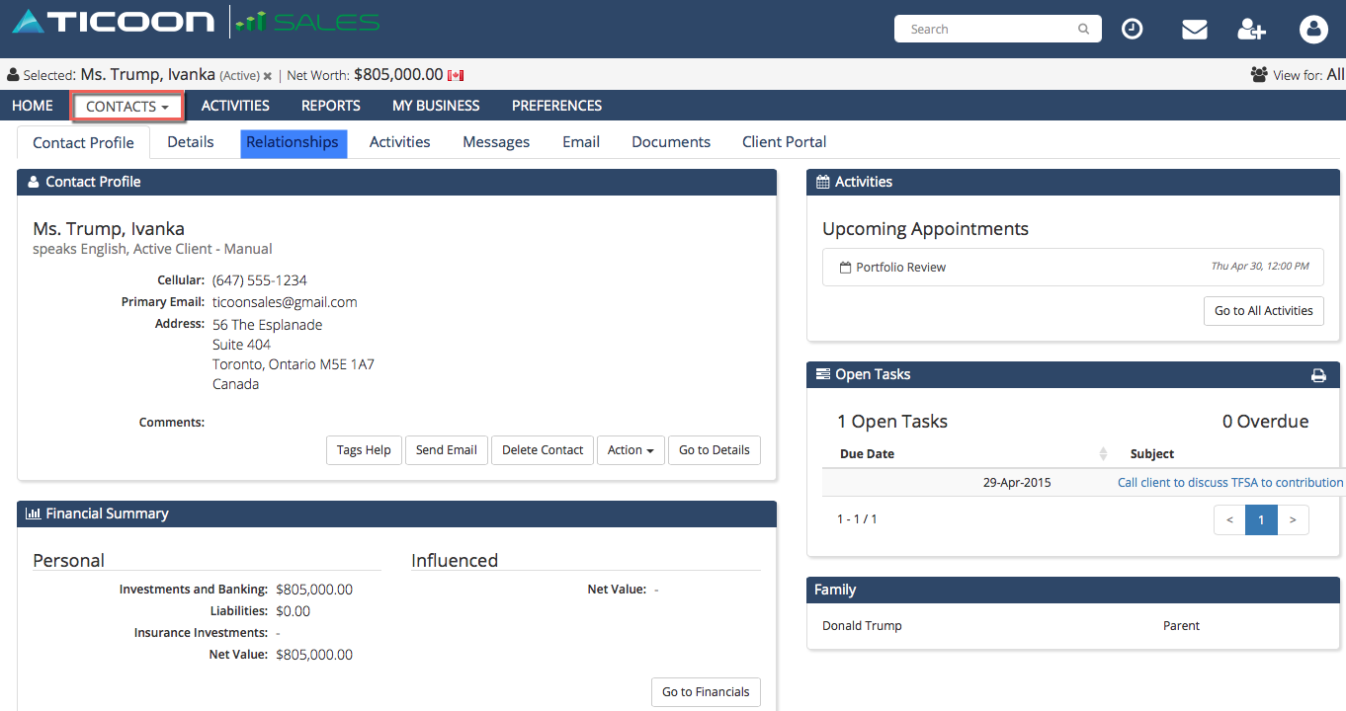
Task: Click the Delete Contact button
Action: [x=543, y=450]
